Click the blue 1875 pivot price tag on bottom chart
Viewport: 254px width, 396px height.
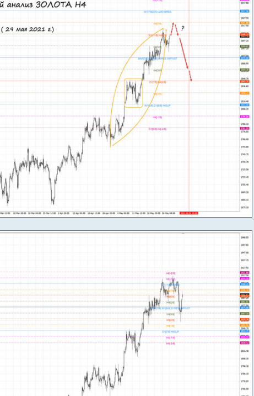tap(245, 308)
